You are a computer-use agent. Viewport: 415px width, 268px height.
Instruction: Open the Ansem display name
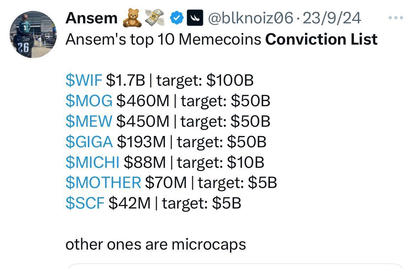pyautogui.click(x=91, y=18)
